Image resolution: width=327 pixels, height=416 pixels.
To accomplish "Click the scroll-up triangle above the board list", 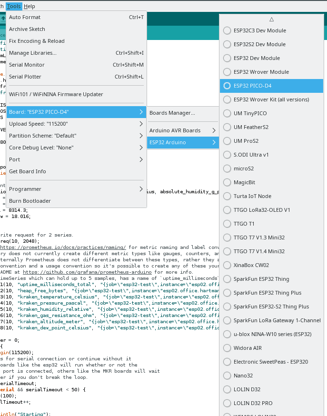I will 271,20.
